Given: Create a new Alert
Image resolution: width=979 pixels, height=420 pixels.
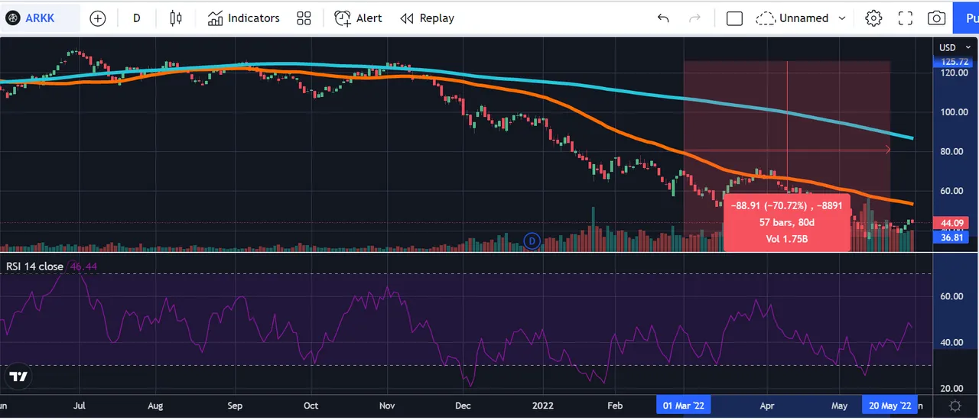Looking at the screenshot, I should [x=359, y=18].
